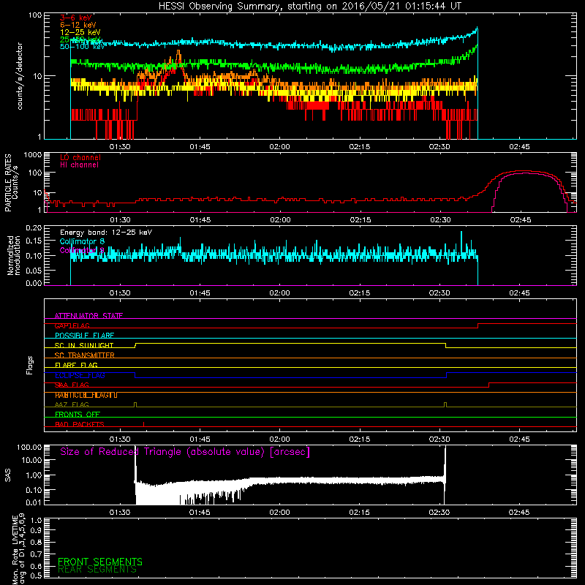
Task: Click the counts/s/detector axis label
Action: coord(20,76)
